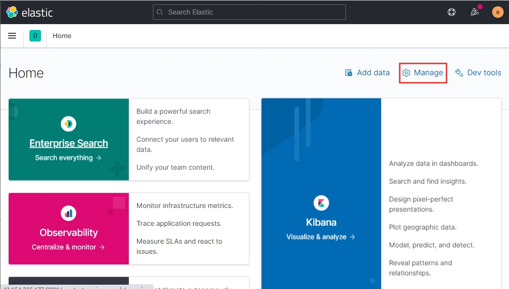The height and width of the screenshot is (289, 509).
Task: Follow the 'Search everything' link
Action: tap(69, 158)
